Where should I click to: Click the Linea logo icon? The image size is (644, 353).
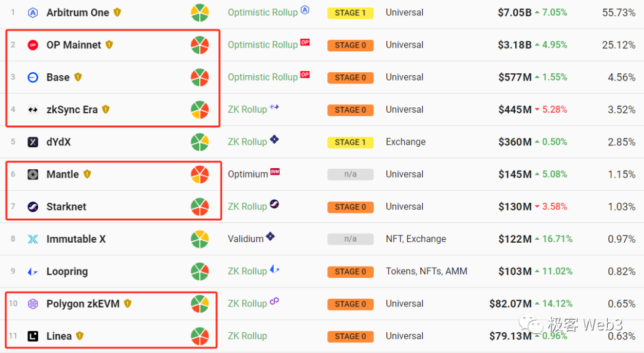point(33,336)
